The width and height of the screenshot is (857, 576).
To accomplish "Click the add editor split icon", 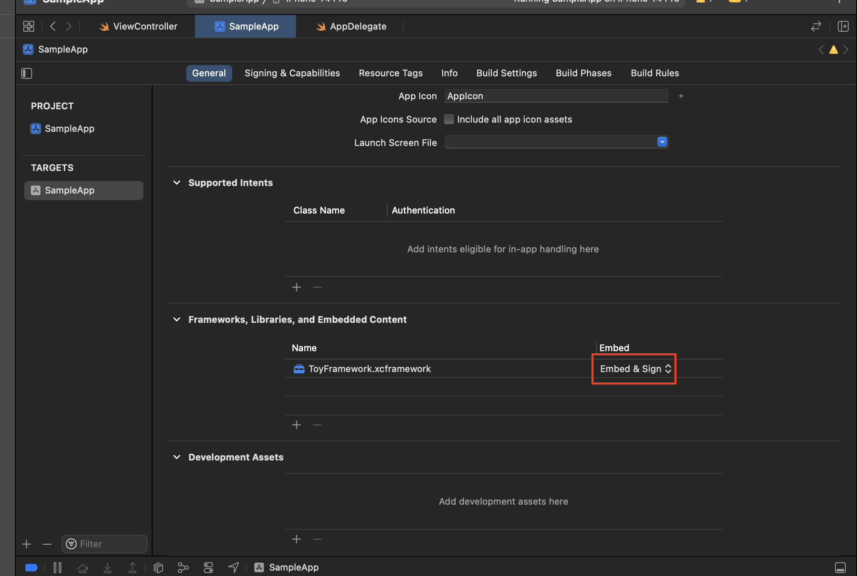I will click(x=843, y=26).
